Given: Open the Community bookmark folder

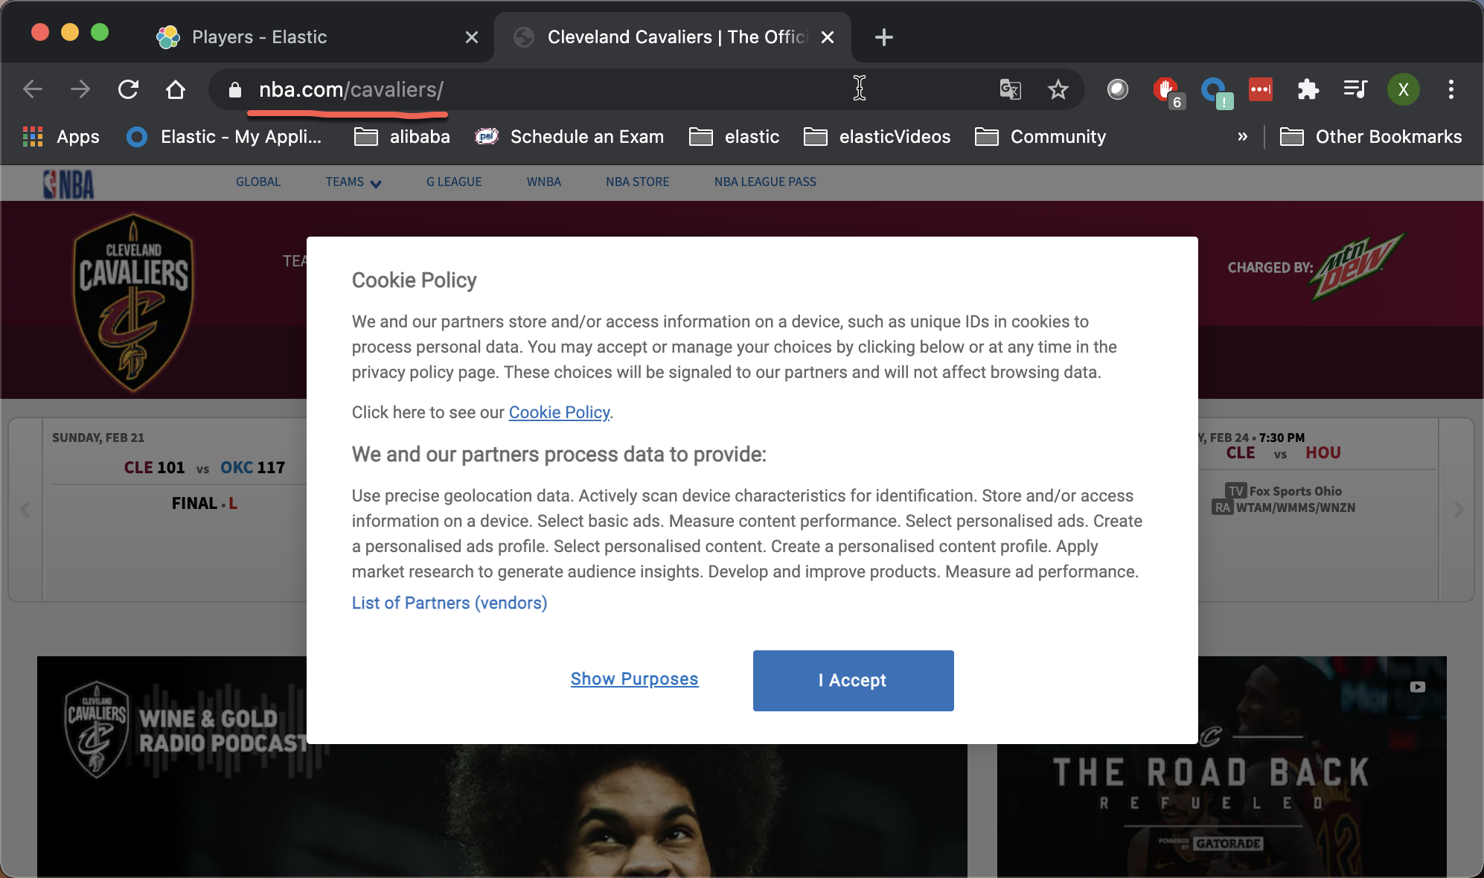Looking at the screenshot, I should [x=1040, y=137].
